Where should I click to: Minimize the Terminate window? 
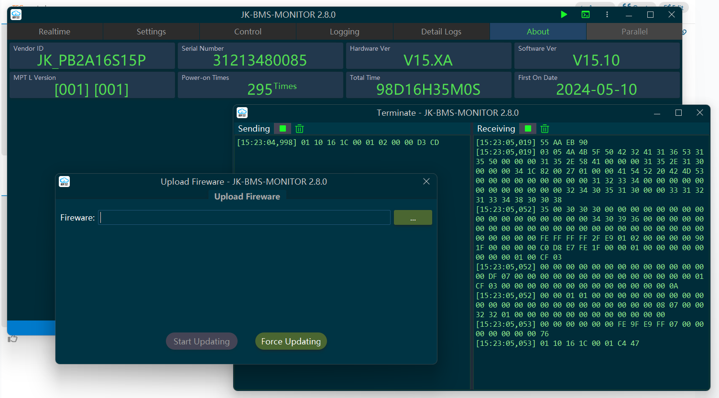(x=657, y=113)
